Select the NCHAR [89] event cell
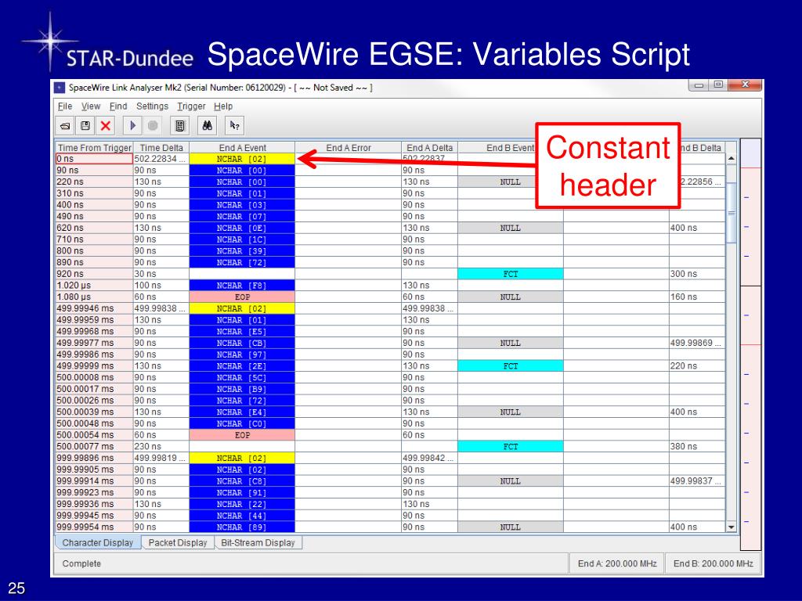This screenshot has height=601, width=802. pos(242,527)
